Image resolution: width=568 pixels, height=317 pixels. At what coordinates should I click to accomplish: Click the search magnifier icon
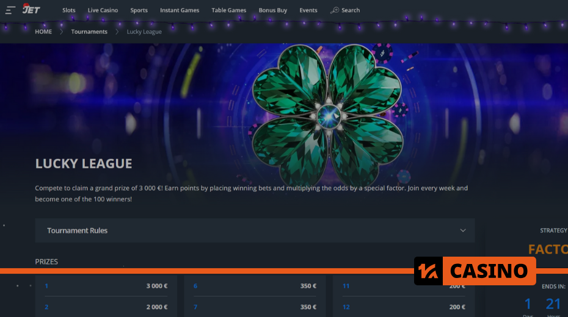[x=334, y=10]
